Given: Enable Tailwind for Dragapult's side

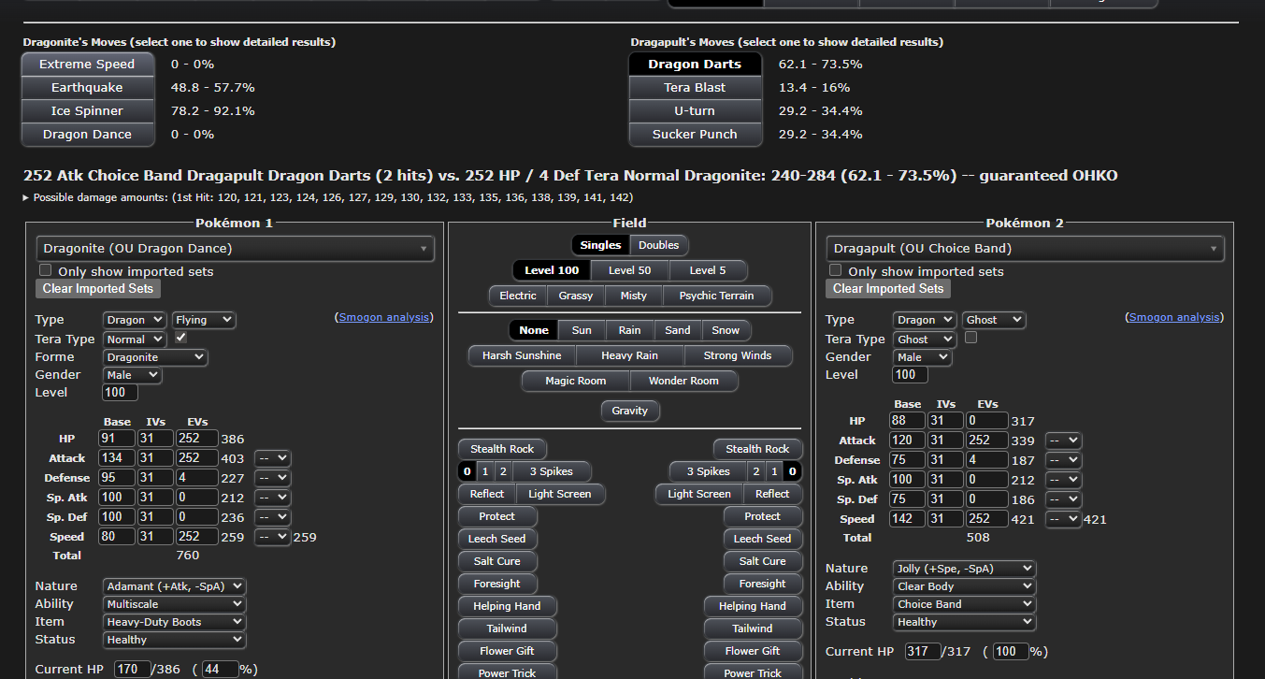Looking at the screenshot, I should pos(752,628).
